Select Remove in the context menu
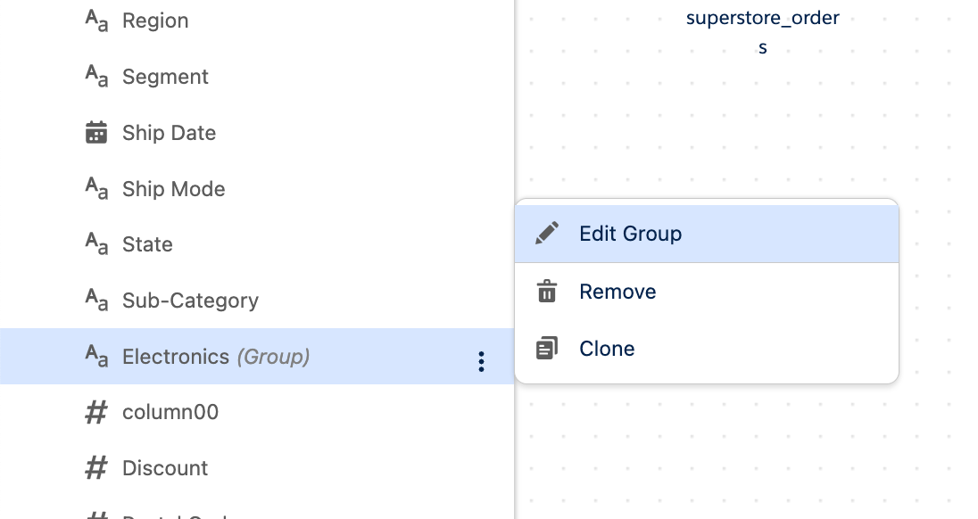The image size is (978, 519). 617,292
